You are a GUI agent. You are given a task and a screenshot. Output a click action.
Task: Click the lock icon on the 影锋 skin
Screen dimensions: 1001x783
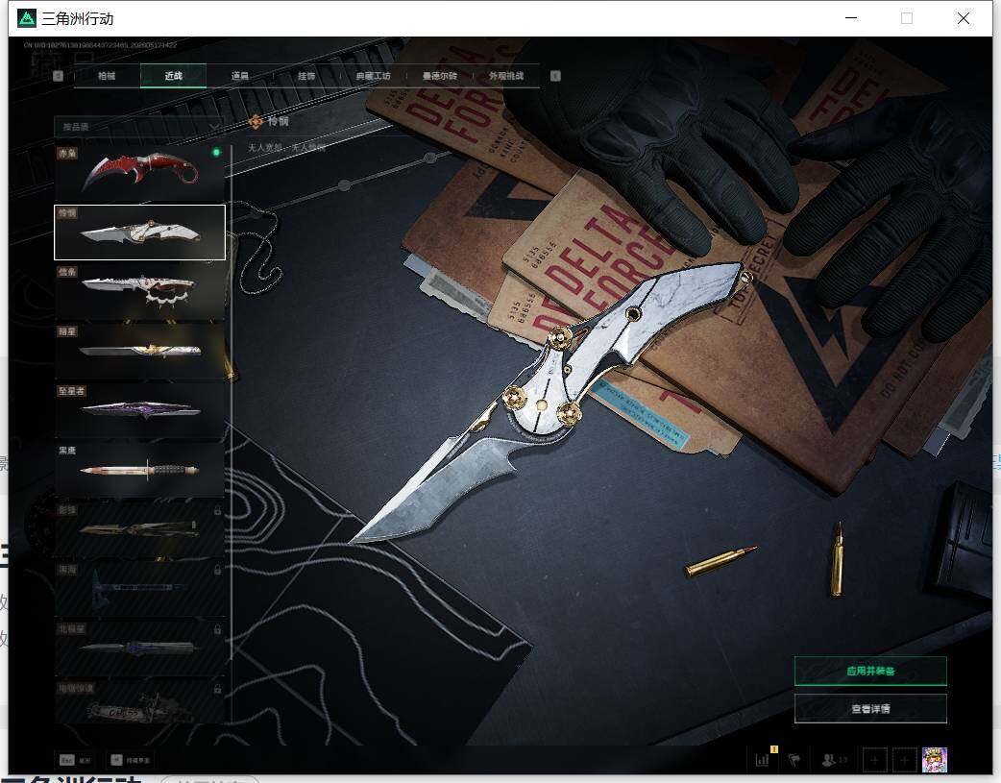tap(218, 510)
